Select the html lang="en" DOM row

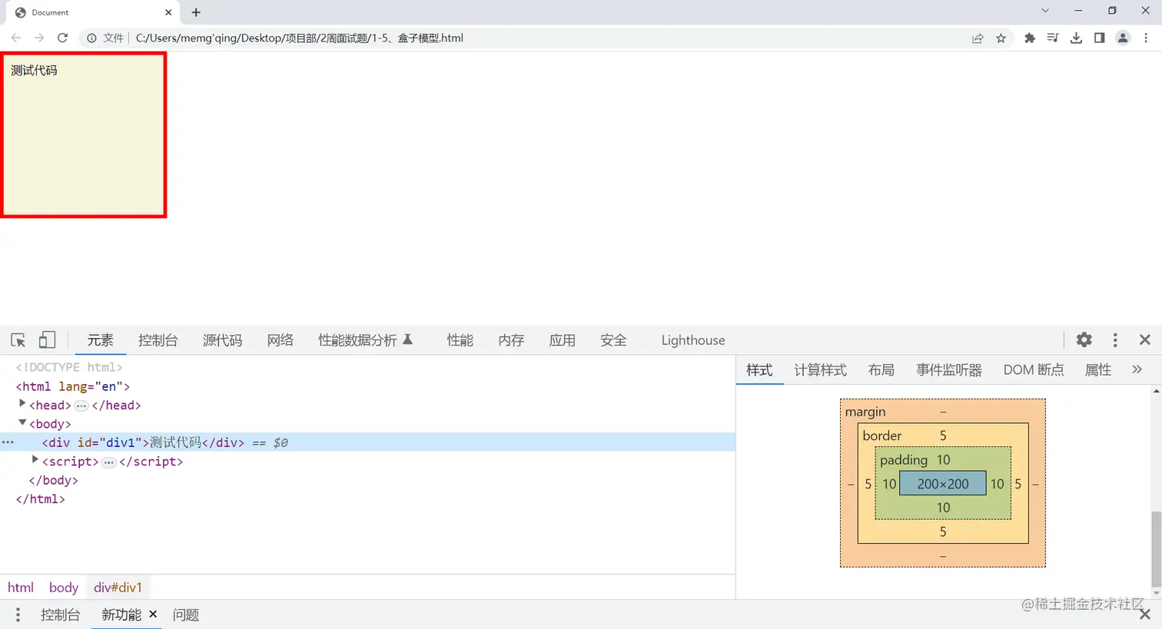(367, 386)
